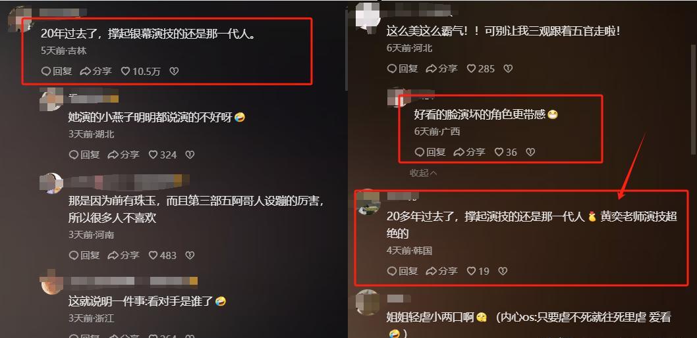
Task: Reply to the 韩国 comment about 黄奕老师
Action: (x=403, y=270)
